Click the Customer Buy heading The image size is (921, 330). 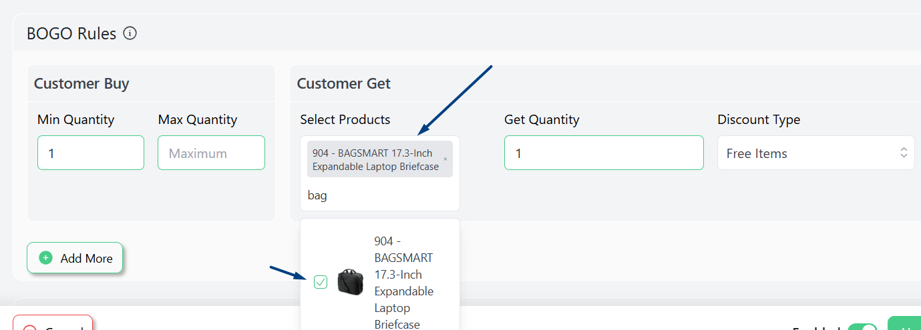tap(81, 83)
